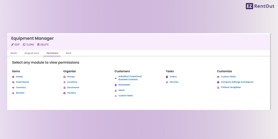
Task: Open Businesses permissions link
Action: pyautogui.click(x=124, y=85)
